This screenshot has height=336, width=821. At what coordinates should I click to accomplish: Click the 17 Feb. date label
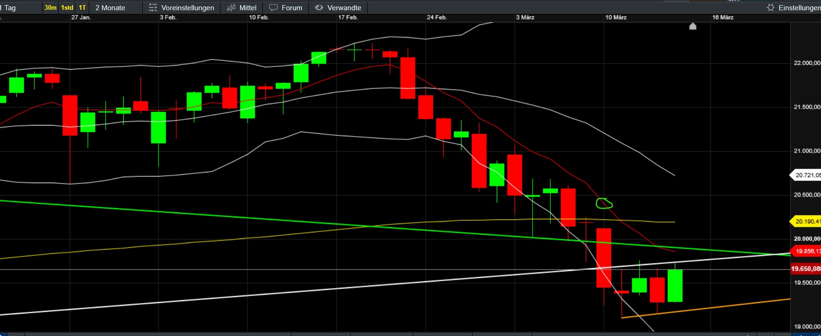tap(348, 17)
